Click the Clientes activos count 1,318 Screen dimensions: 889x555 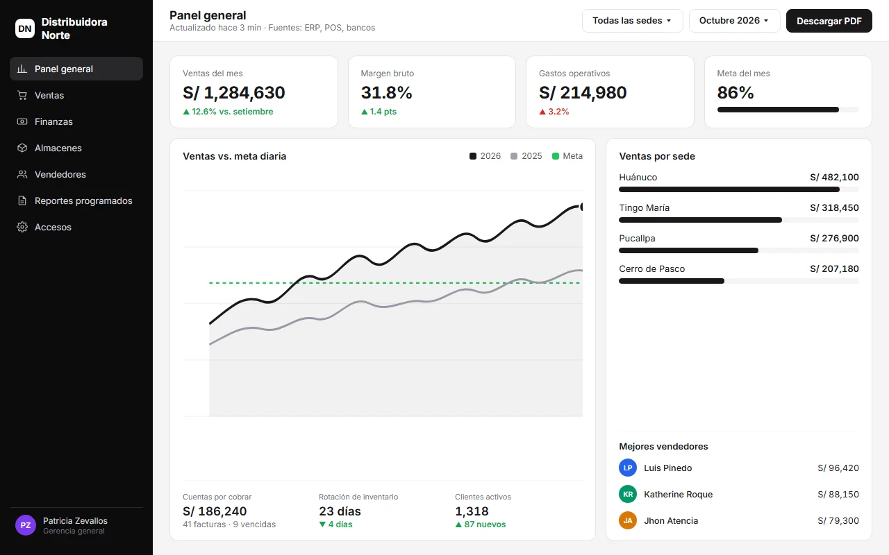pos(472,511)
